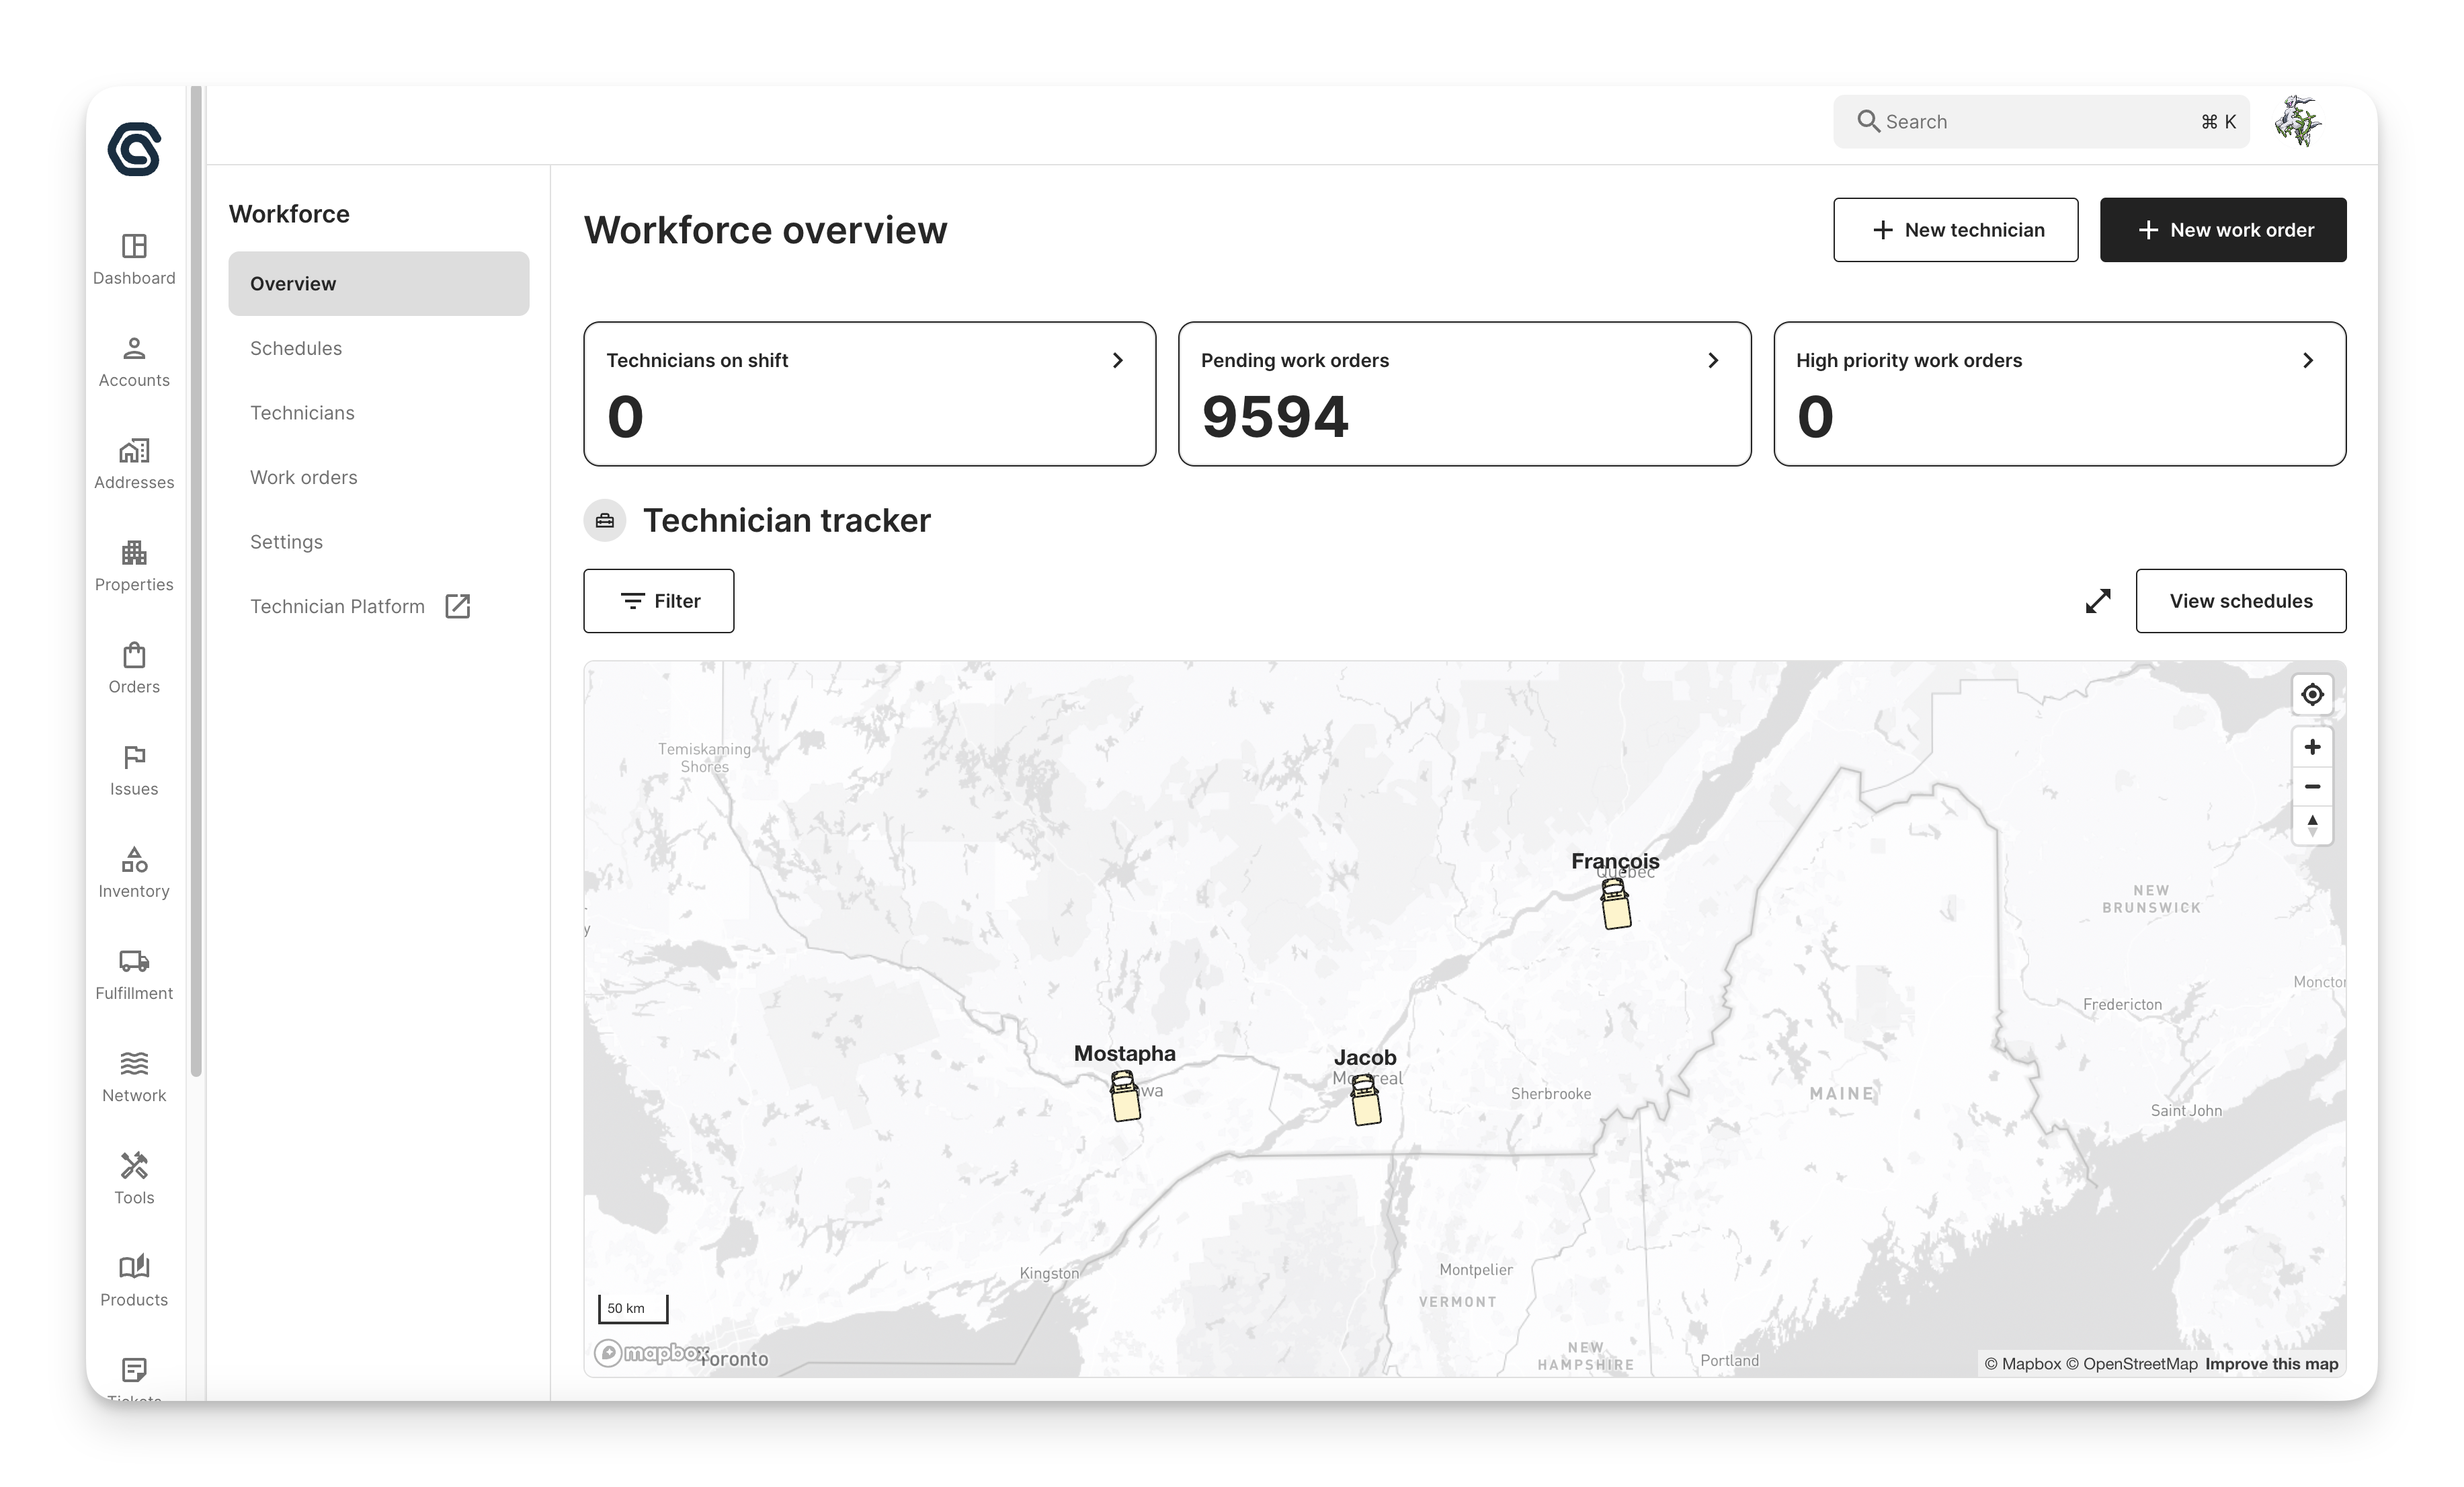Expand Pending work orders card chevron
The width and height of the screenshot is (2464, 1487).
tap(1713, 360)
